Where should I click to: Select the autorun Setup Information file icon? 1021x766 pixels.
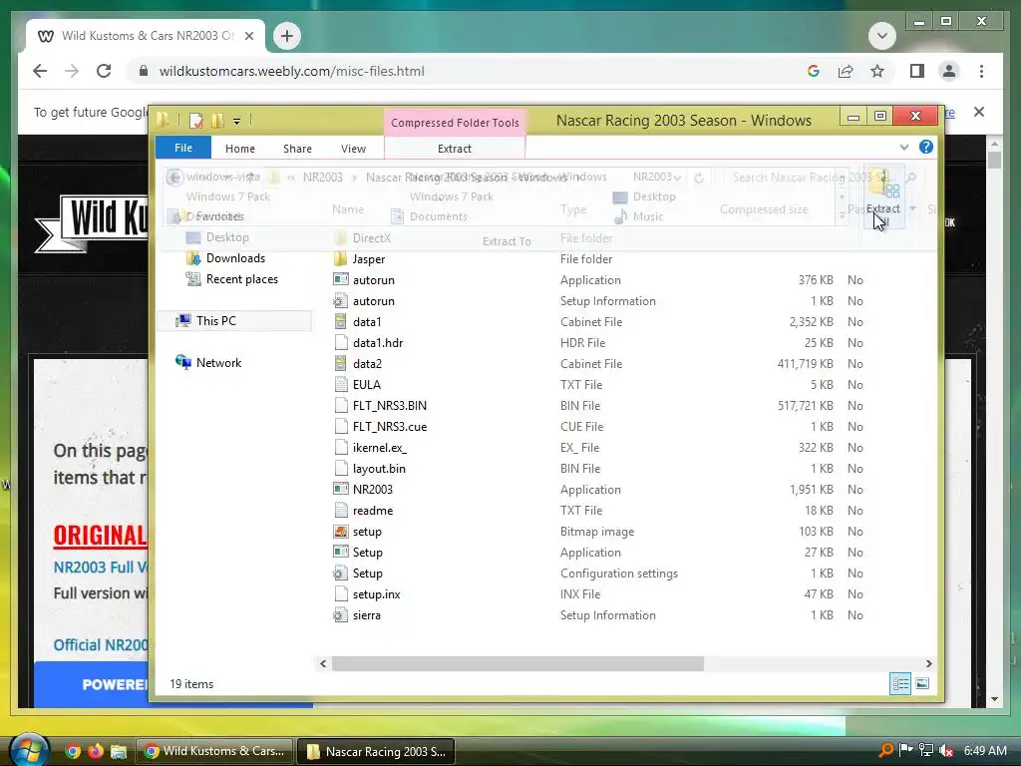click(x=341, y=301)
